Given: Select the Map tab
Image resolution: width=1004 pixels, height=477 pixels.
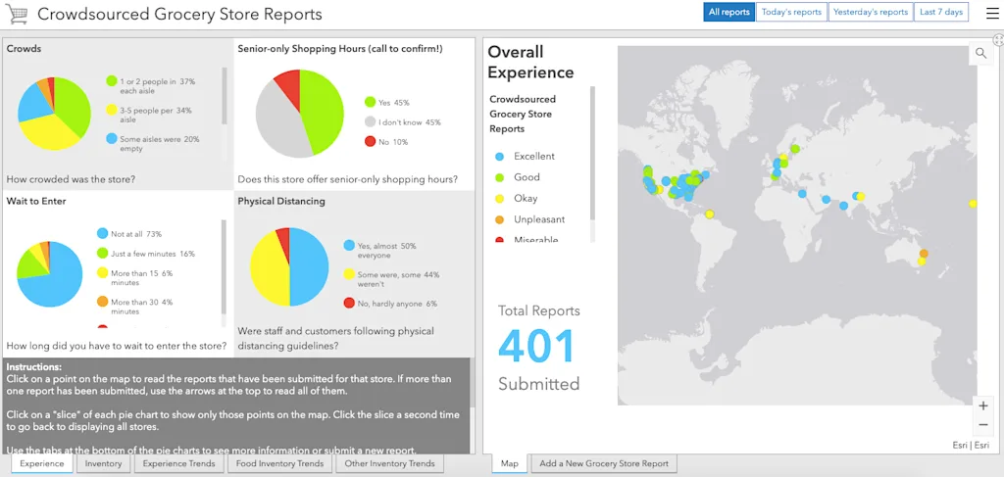Looking at the screenshot, I should pos(510,463).
